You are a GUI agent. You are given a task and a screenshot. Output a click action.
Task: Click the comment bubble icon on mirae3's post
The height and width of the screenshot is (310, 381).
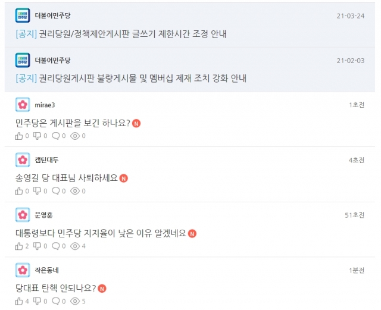coord(55,136)
